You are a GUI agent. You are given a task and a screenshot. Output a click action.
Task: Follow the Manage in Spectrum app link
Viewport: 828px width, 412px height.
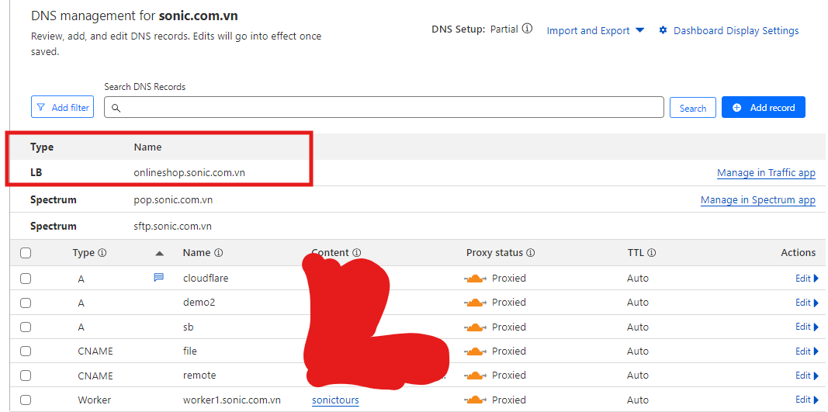pyautogui.click(x=757, y=200)
